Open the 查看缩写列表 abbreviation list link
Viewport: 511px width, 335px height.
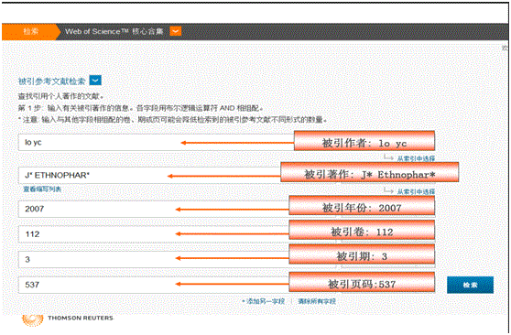coord(42,189)
